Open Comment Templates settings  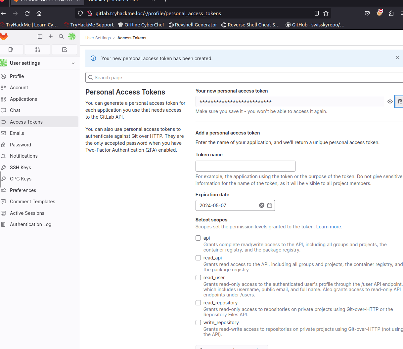(x=39, y=202)
